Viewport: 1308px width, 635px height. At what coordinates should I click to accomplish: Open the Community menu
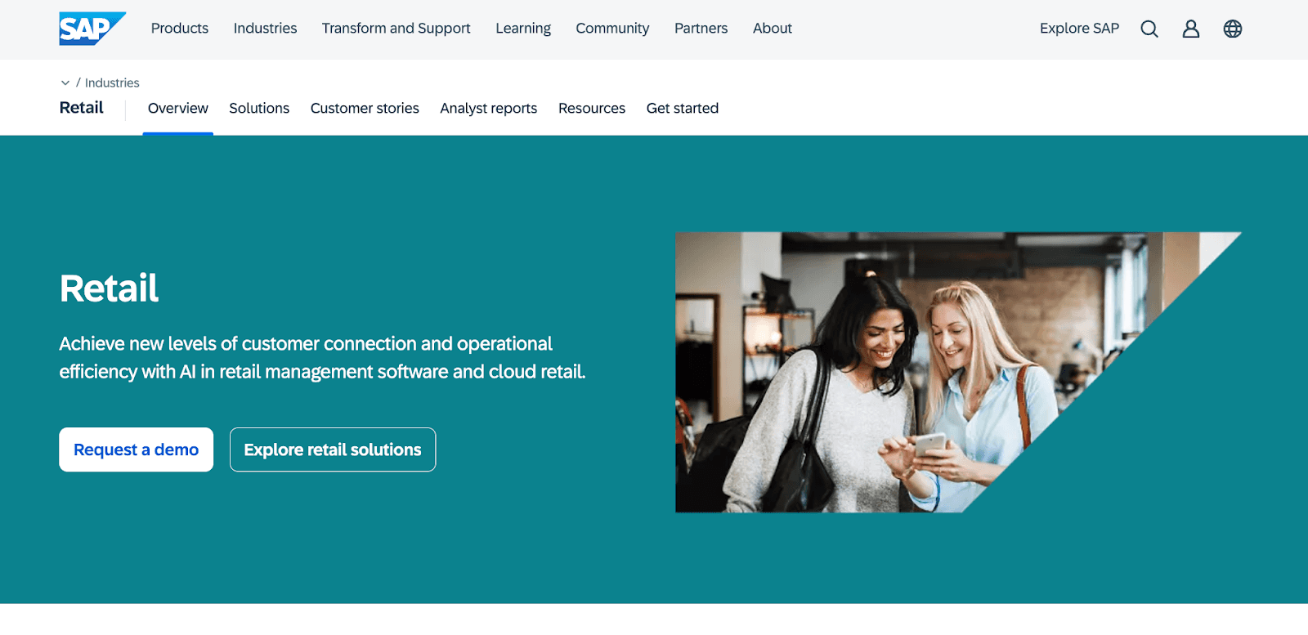[x=612, y=29]
